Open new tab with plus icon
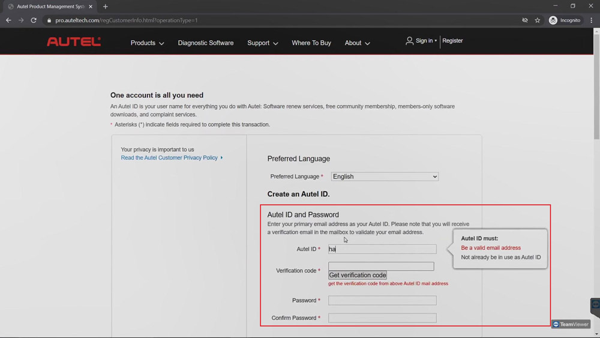The width and height of the screenshot is (600, 338). click(105, 7)
